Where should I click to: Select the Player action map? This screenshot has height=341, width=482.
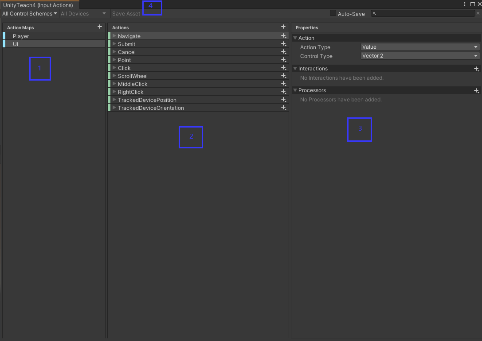point(54,36)
